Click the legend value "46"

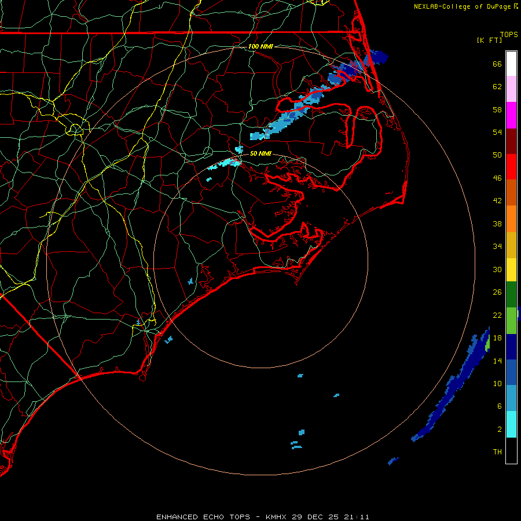(x=497, y=178)
